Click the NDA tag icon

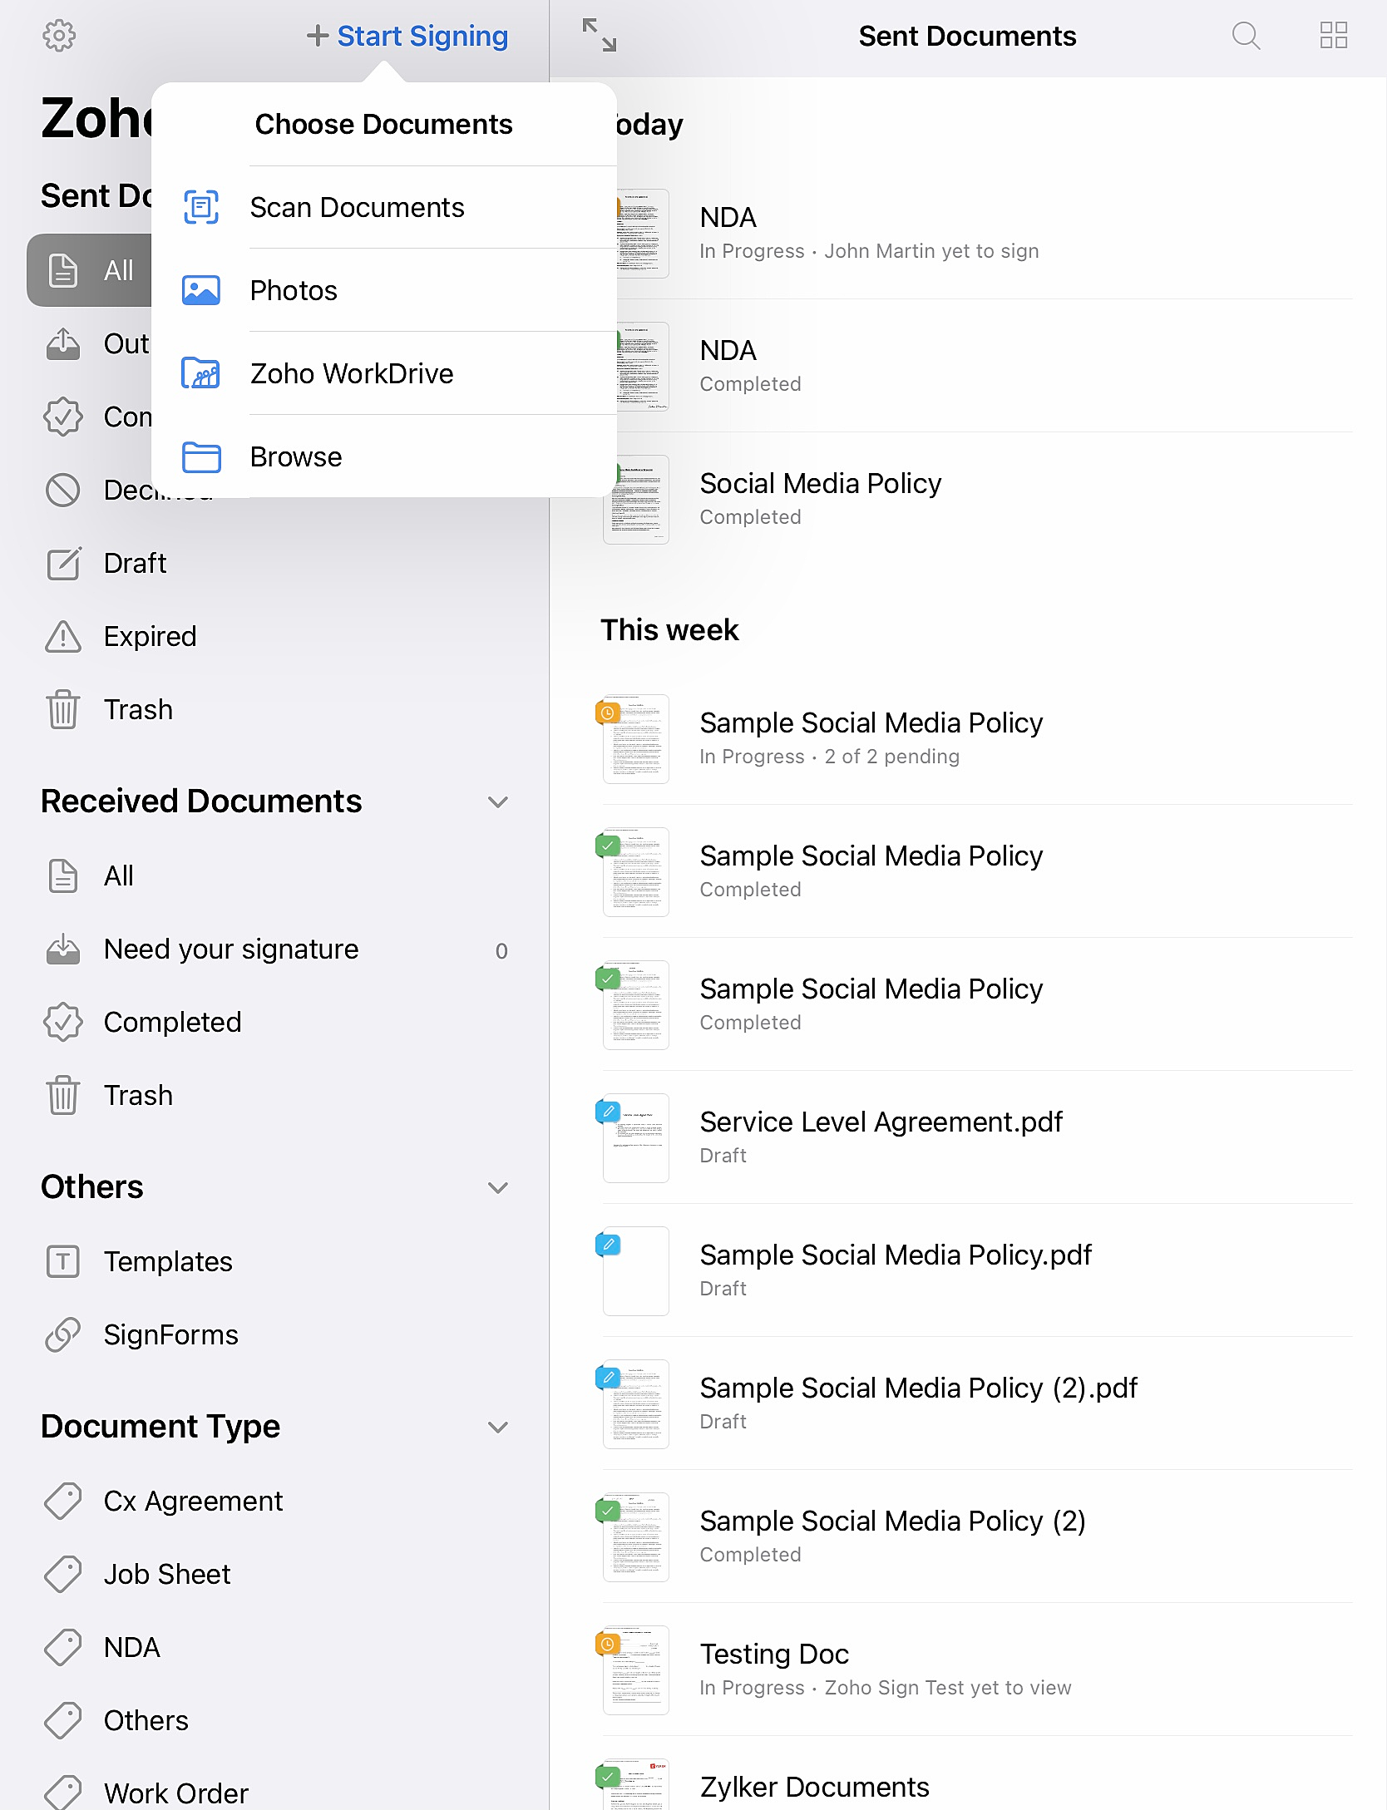[x=63, y=1647]
